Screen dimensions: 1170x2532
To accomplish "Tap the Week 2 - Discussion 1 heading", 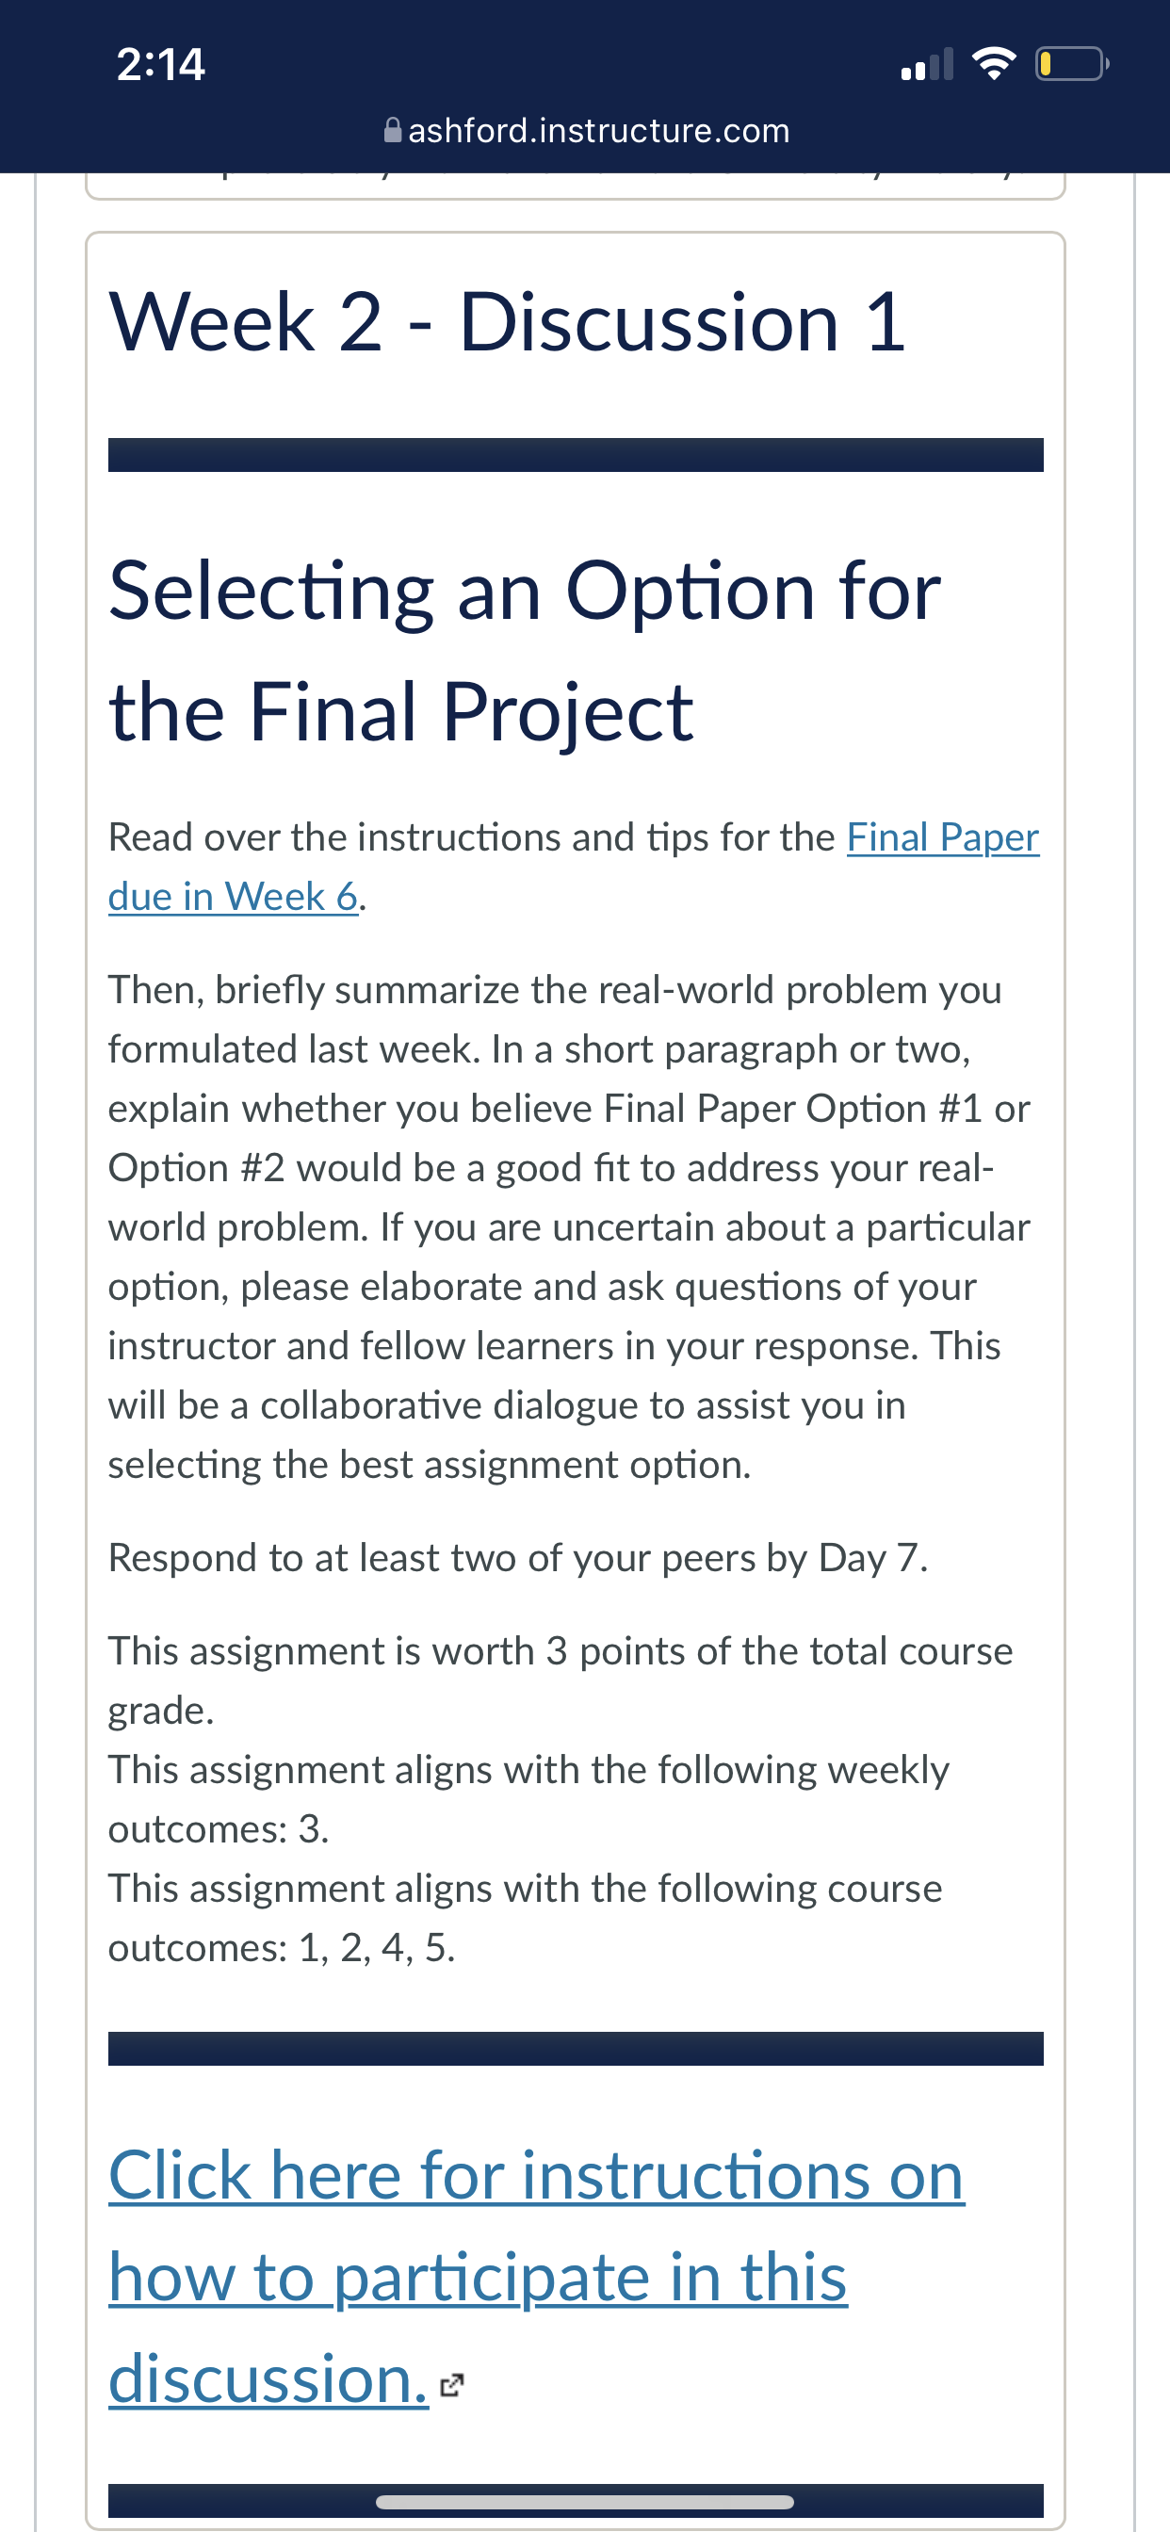I will (508, 321).
